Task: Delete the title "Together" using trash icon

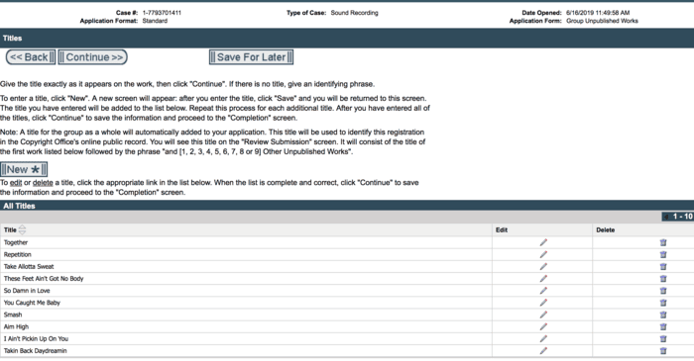Action: 663,242
